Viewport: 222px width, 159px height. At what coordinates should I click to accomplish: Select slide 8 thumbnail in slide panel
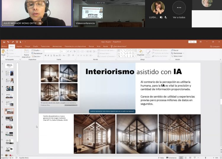pos(9,119)
